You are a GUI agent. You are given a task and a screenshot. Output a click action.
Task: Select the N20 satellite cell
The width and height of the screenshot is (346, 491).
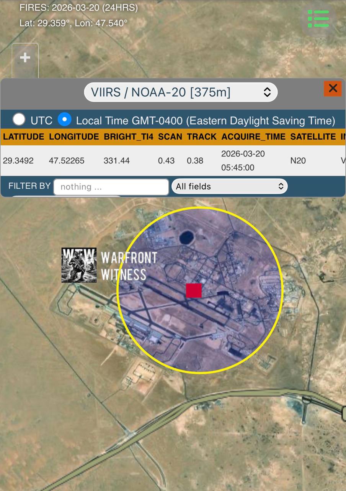[298, 161]
